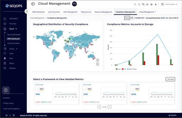Open the X social icon in footer
Viewport: 182px width, 118px height.
[10, 115]
